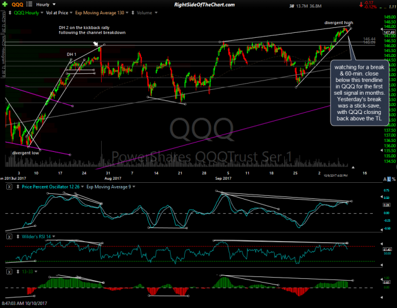Click the green plus add-chart icon
Viewport: 397px width, 308px height.
pos(5,4)
